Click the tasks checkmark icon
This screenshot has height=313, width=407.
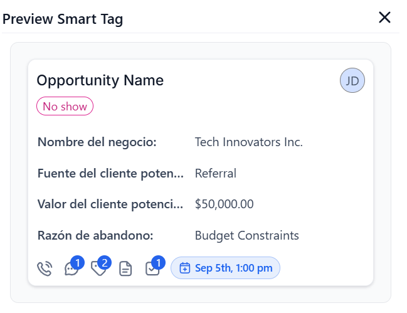click(x=152, y=269)
